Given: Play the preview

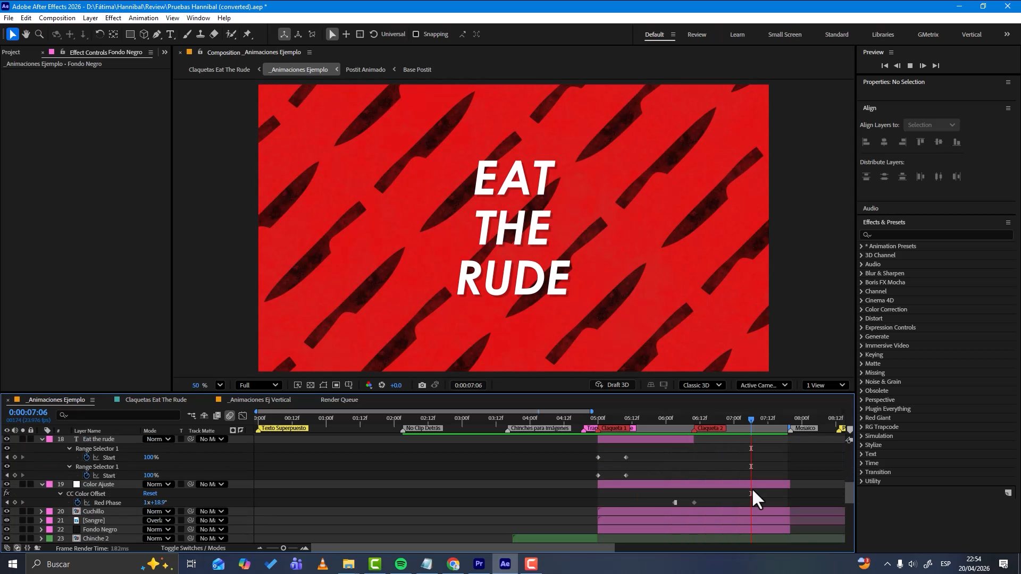Looking at the screenshot, I should 923,66.
